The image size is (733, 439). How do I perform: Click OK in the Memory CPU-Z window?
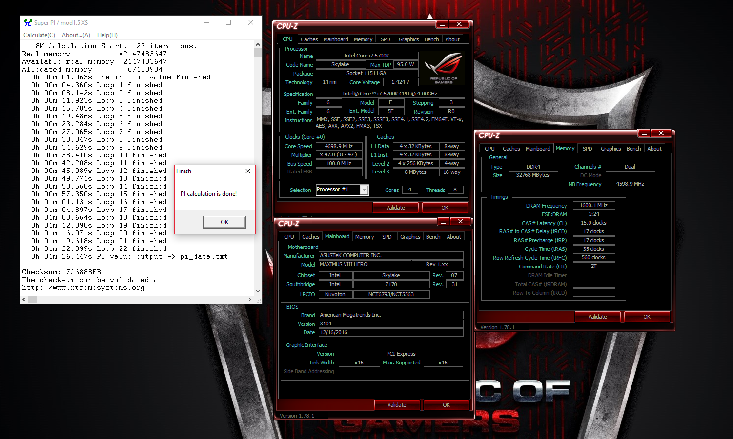click(647, 317)
